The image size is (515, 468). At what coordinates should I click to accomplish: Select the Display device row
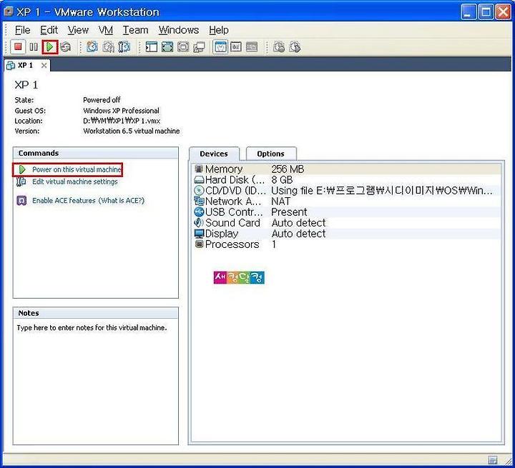coord(347,234)
